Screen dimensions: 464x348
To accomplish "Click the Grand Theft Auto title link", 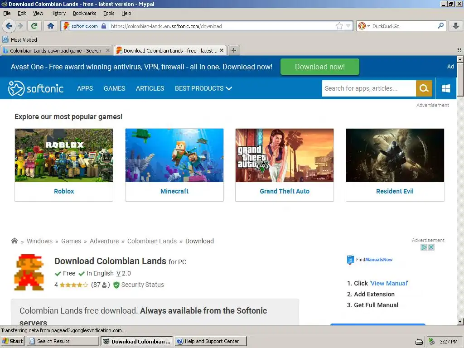I will (285, 191).
